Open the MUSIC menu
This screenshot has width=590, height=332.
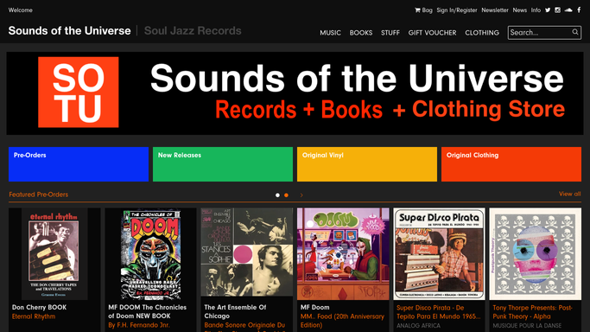click(x=330, y=33)
